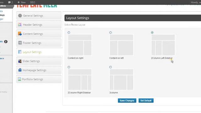
Task: Click the Template Mela logo
Action: point(37,6)
